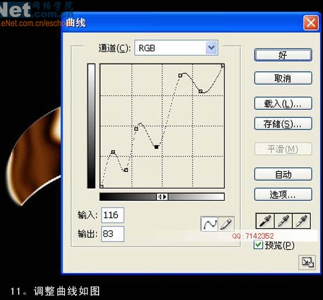The image size is (323, 300).
Task: Select the white point eyedropper
Action: coord(301,221)
